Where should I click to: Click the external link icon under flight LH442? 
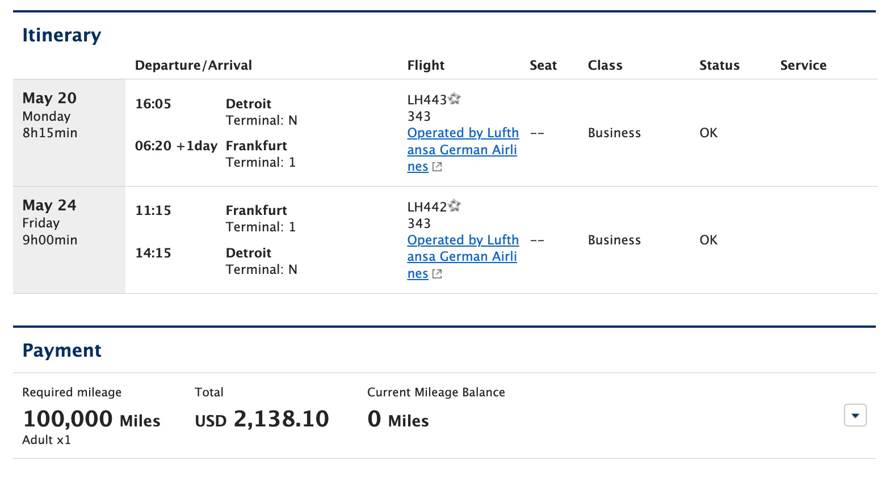436,273
